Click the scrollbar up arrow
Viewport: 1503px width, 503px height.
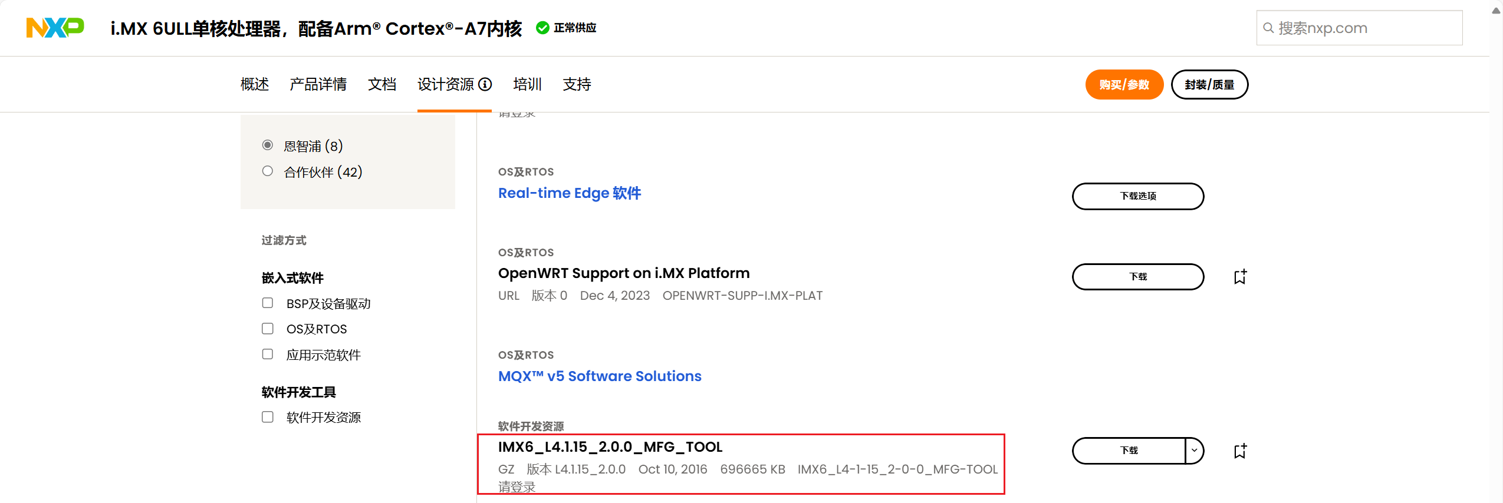pyautogui.click(x=1496, y=11)
